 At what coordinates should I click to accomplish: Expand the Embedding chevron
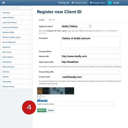(30, 62)
